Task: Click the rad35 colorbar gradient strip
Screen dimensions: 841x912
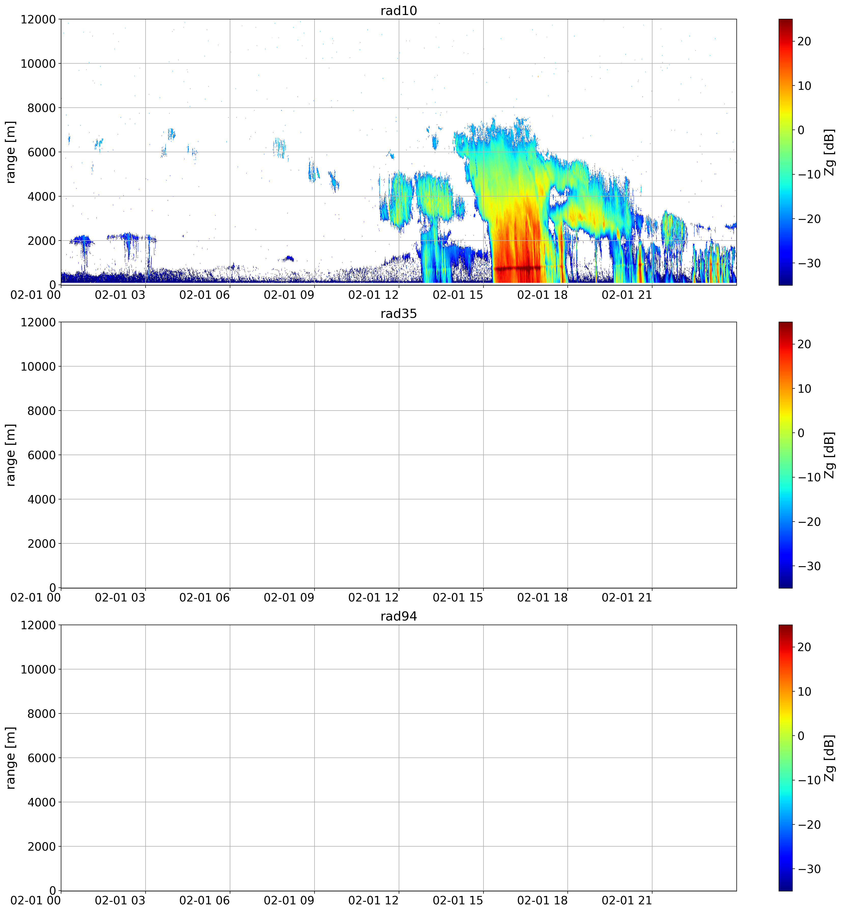Action: tap(786, 455)
